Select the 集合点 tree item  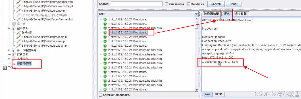point(21,24)
